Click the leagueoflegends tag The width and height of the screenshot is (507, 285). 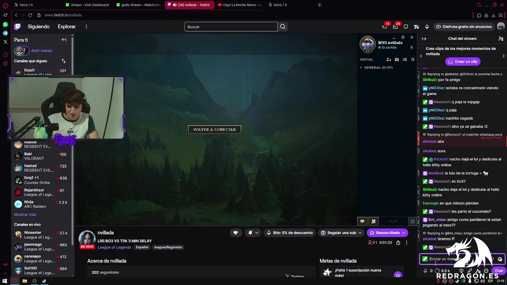[x=168, y=247]
